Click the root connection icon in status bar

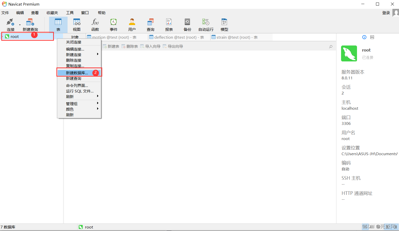(x=81, y=227)
